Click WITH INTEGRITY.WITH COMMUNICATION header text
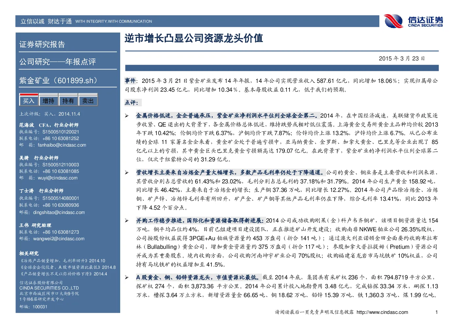 tap(114, 21)
